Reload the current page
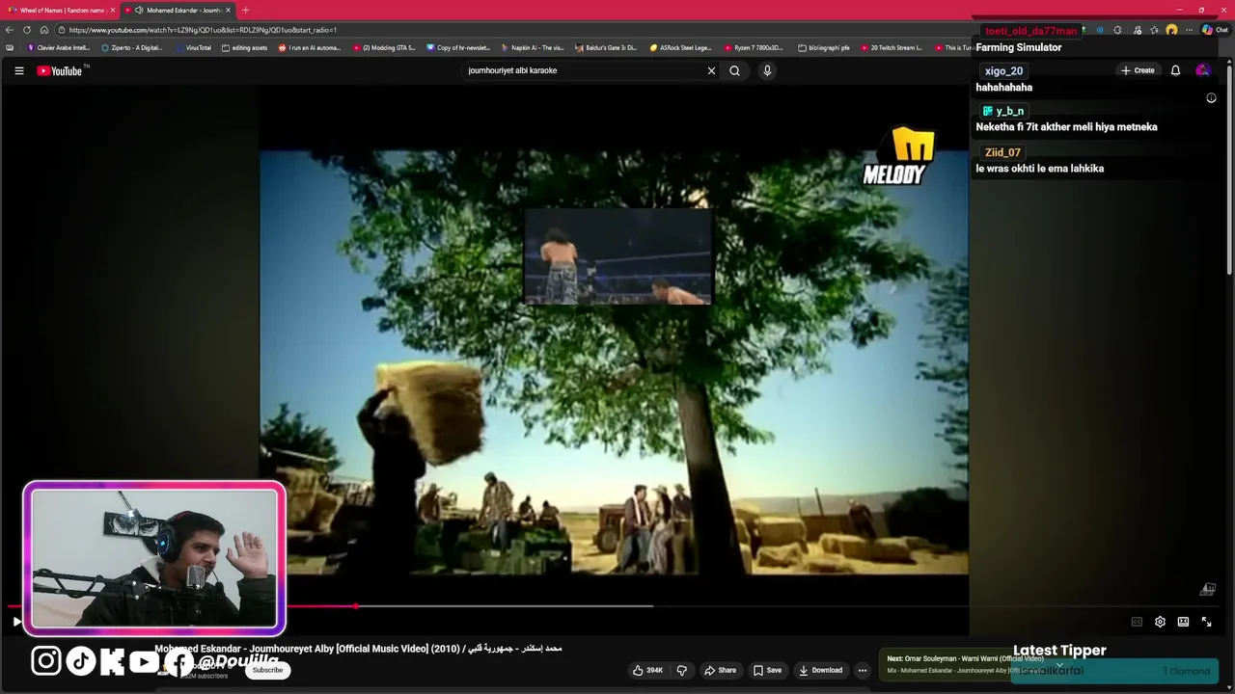 27,30
